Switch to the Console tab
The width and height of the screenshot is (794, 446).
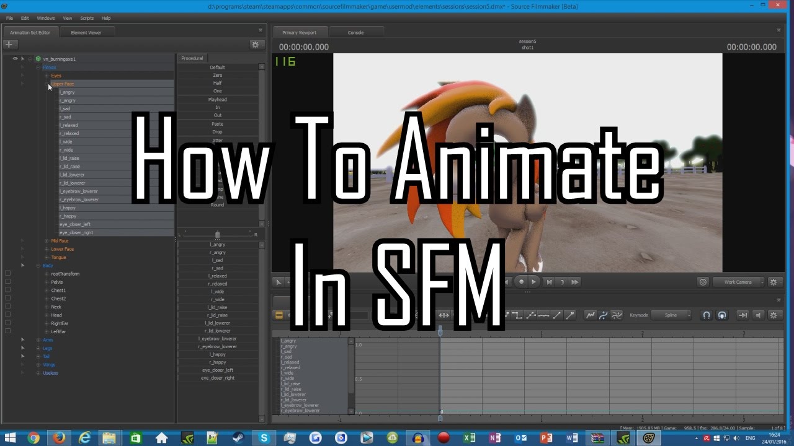355,32
